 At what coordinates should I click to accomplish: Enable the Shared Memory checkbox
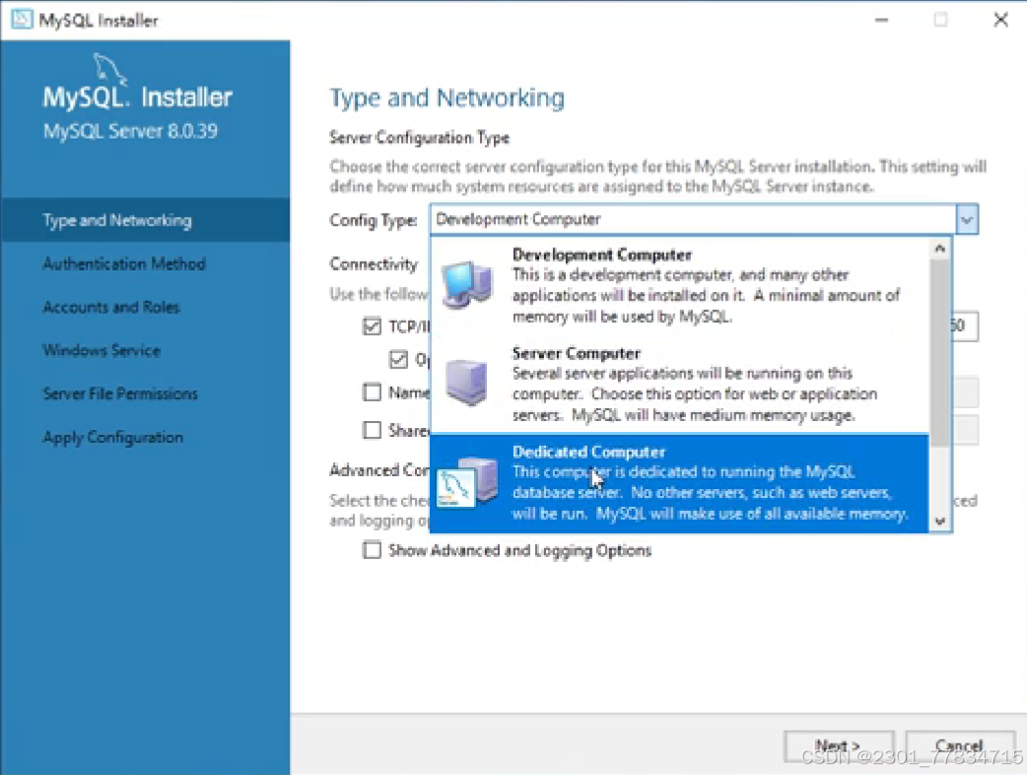[x=372, y=430]
